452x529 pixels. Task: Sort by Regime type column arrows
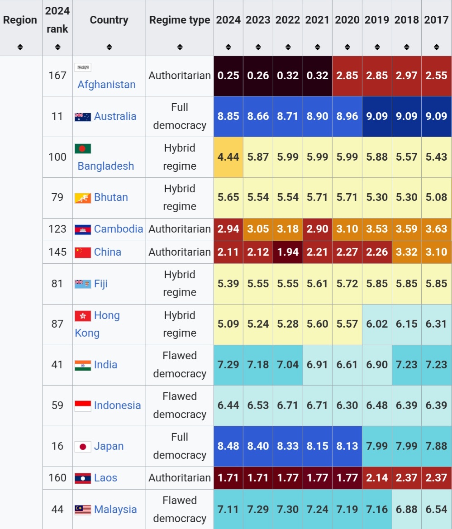(x=180, y=47)
